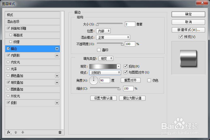Enable the 外发光 checkbox
Viewport: 210px width, 140px height.
click(8, 96)
